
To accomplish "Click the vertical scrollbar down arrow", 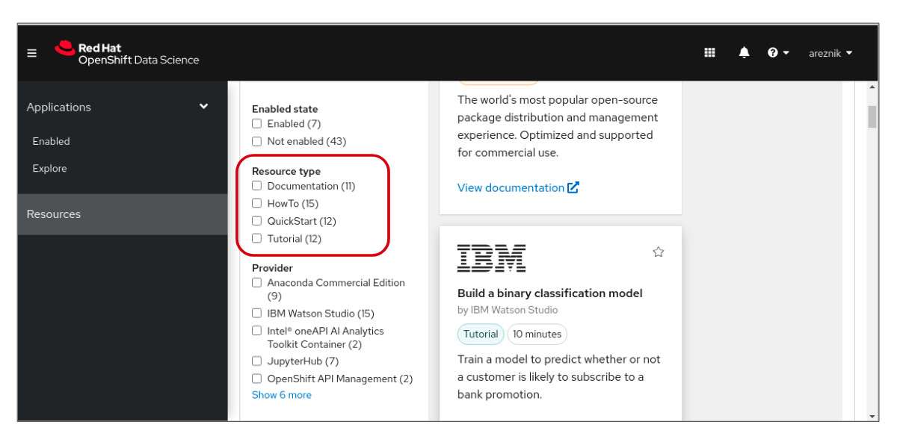I will (x=872, y=415).
